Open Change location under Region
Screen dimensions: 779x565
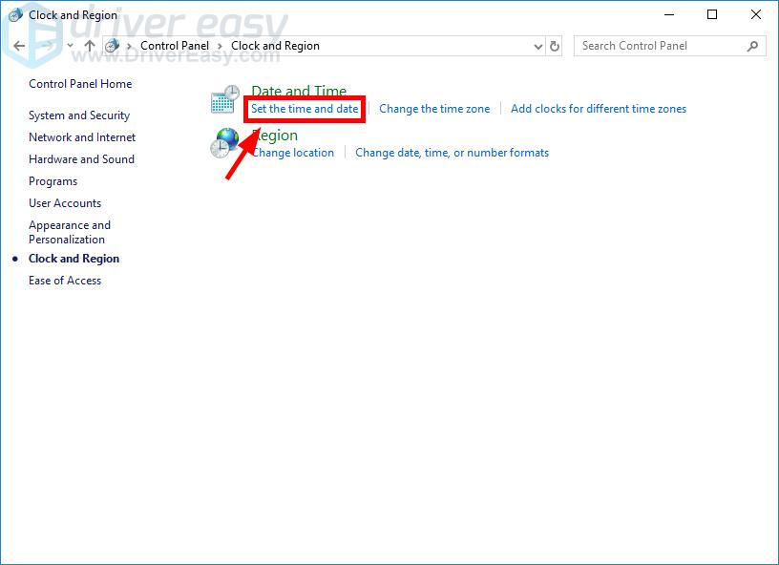(x=292, y=153)
